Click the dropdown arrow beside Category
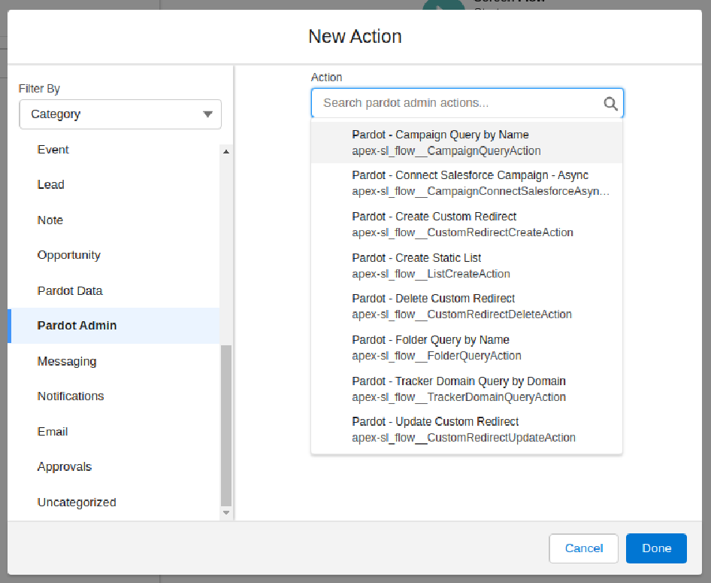711x583 pixels. (x=210, y=114)
